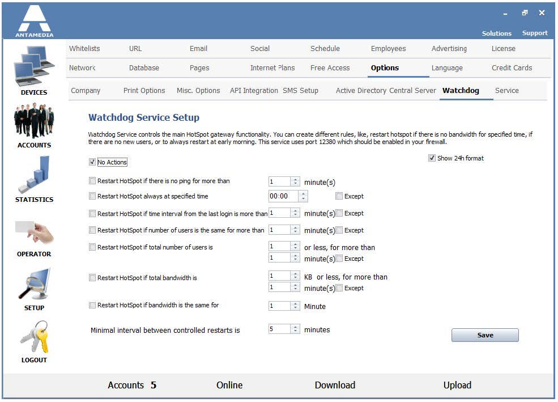The width and height of the screenshot is (558, 402).
Task: Toggle the Show 24h format checkbox
Action: click(x=432, y=158)
